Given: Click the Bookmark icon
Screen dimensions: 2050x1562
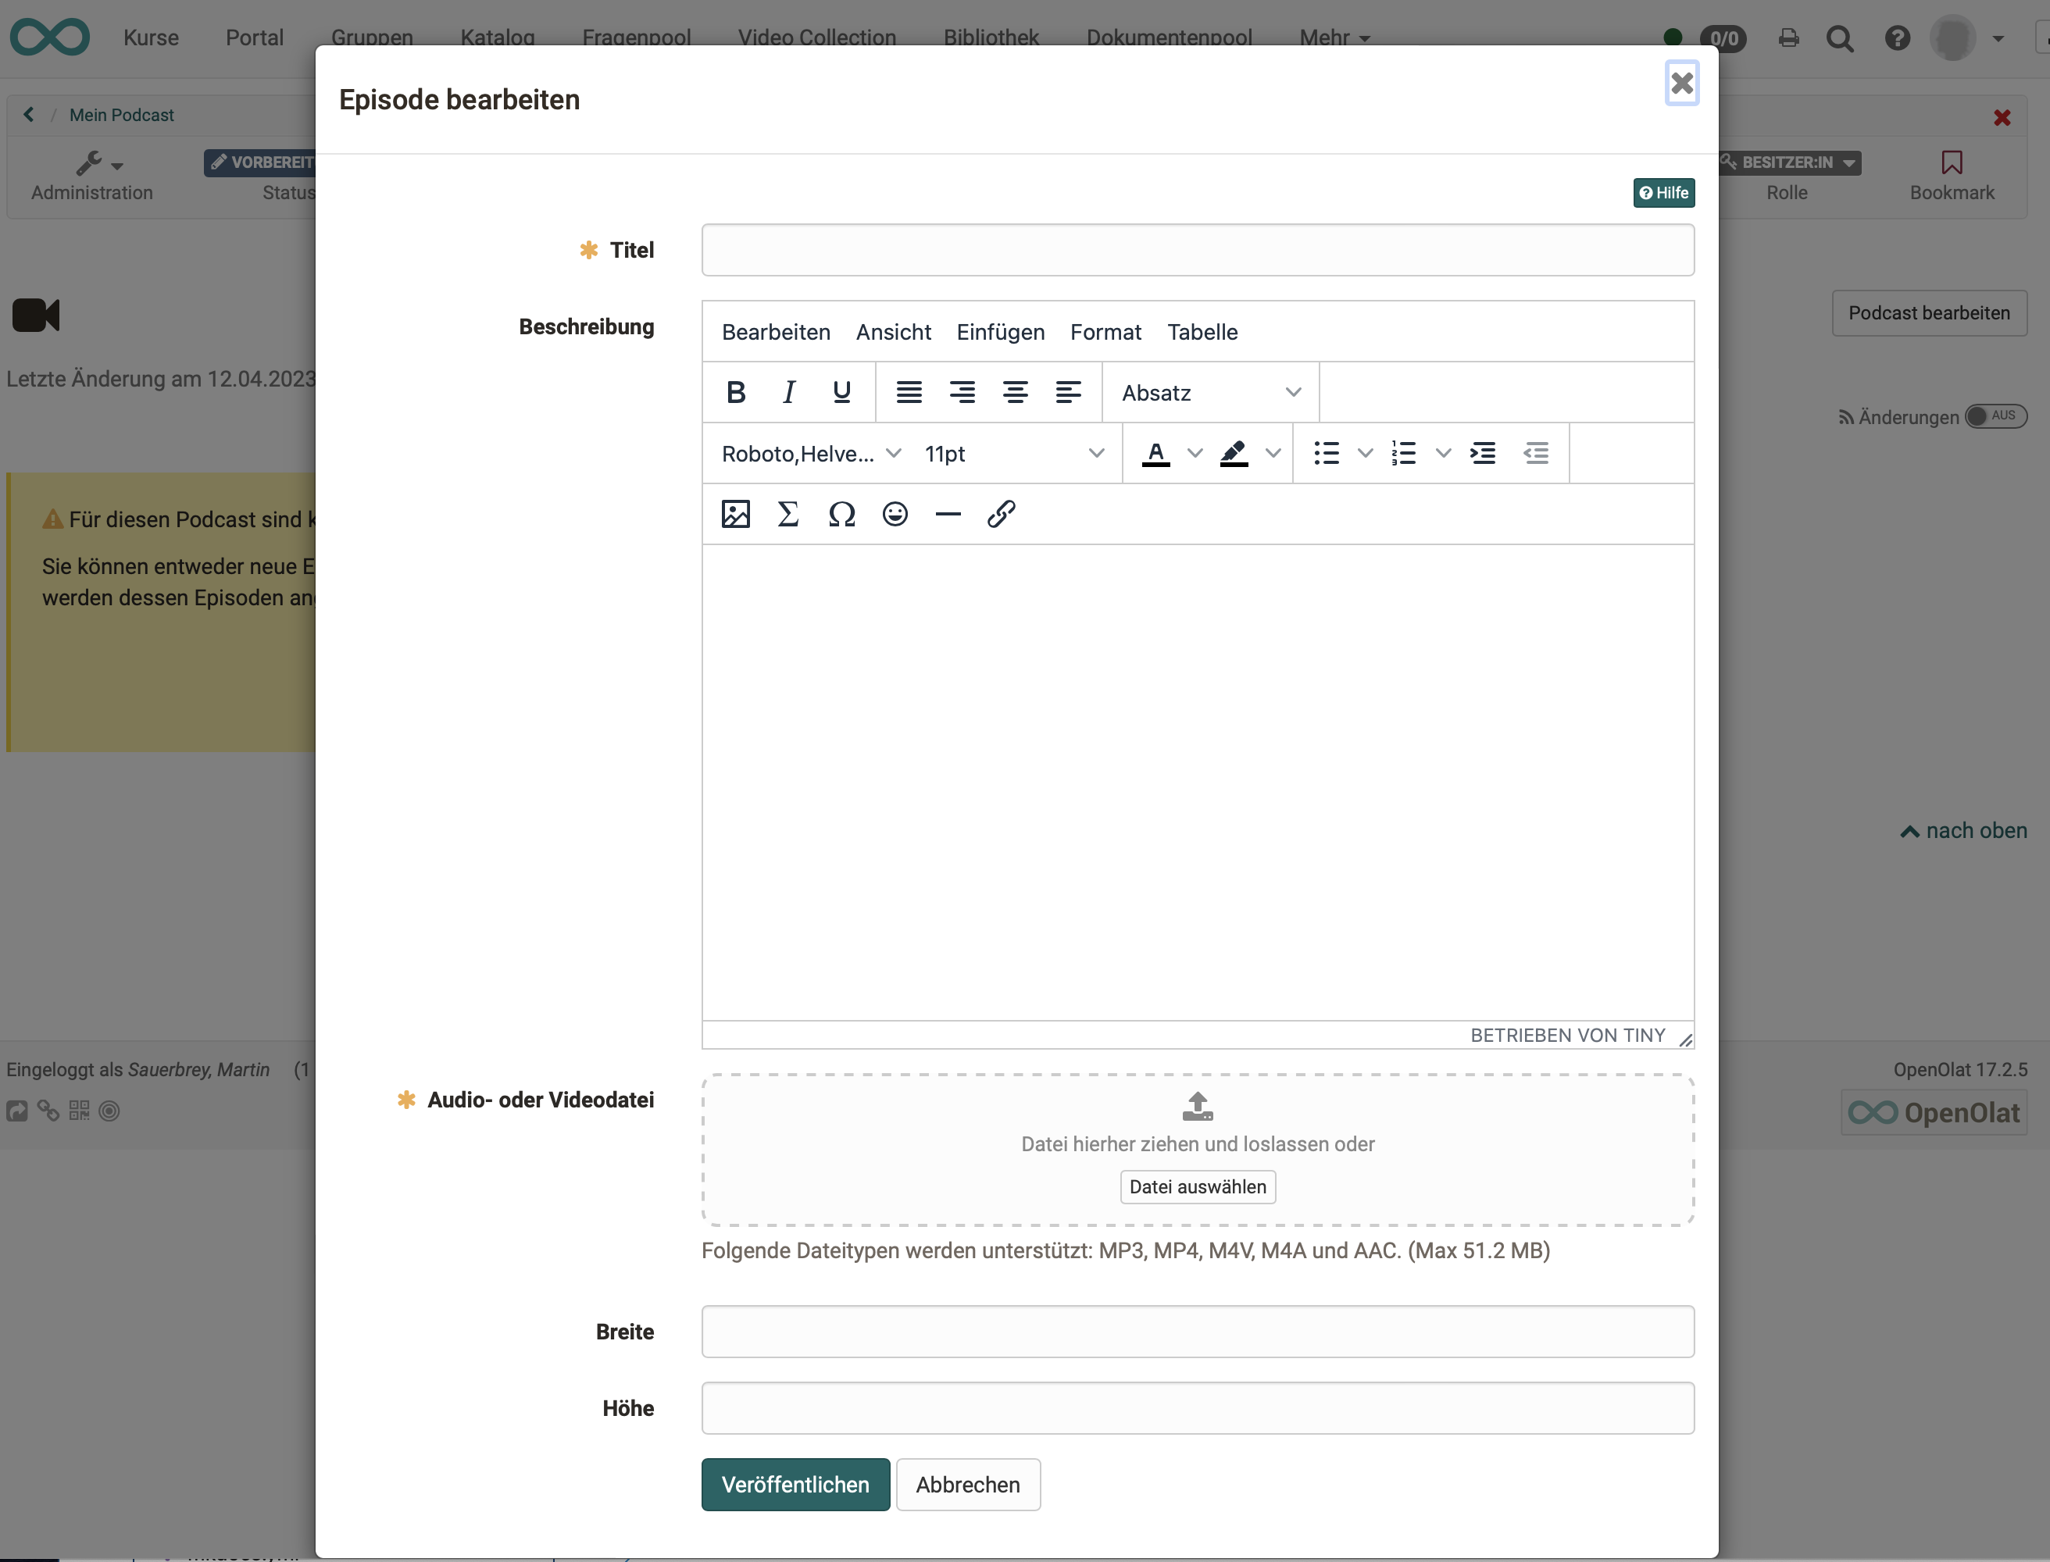Looking at the screenshot, I should [1952, 162].
